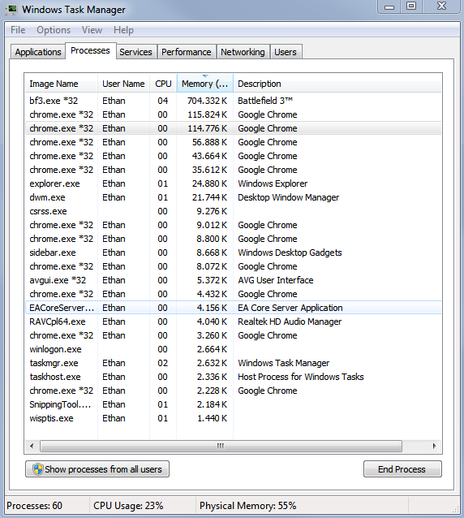This screenshot has width=464, height=518.
Task: Click Windows Desktop Gadgets description
Action: pos(290,253)
